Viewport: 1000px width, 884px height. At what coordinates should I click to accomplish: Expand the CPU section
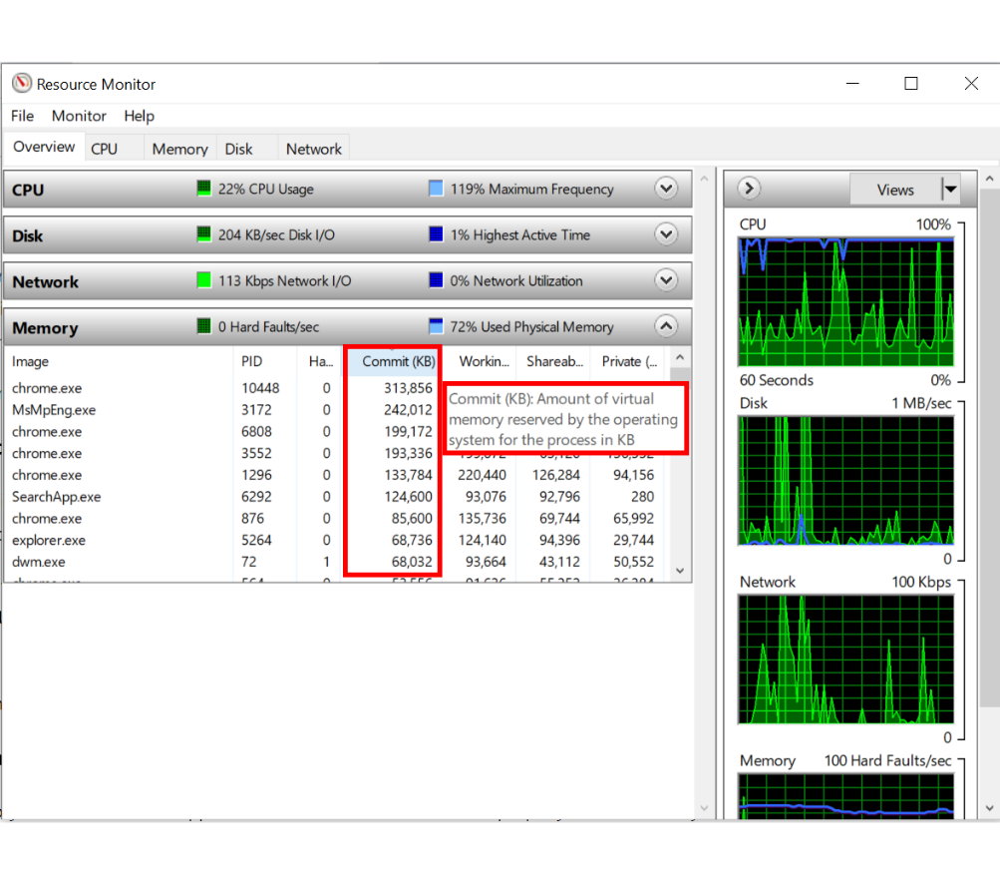pyautogui.click(x=666, y=189)
